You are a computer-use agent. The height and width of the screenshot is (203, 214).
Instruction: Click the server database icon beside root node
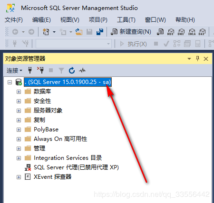[19, 82]
